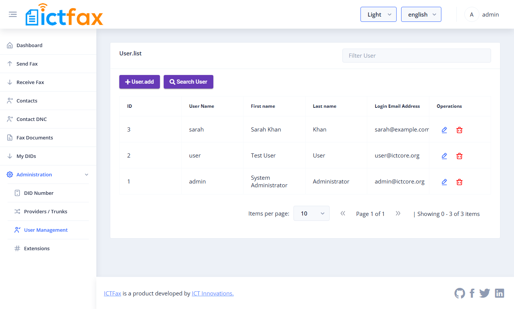Go to last page double-right arrows
The image size is (514, 309).
398,213
